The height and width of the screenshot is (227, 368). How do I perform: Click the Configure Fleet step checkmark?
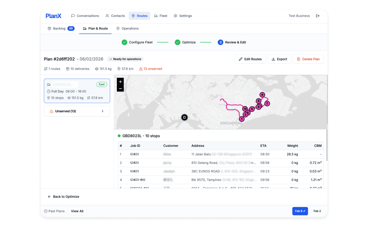tap(124, 42)
